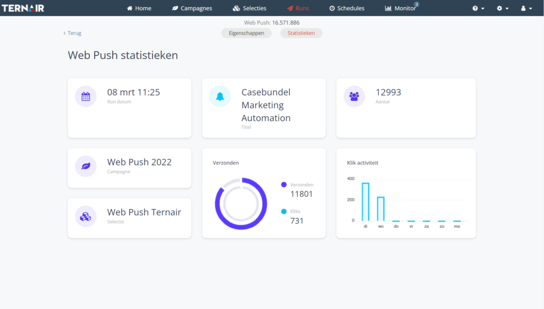Click the Casebundel Marketing Automation title
Screen dimensions: 544x309
[266, 105]
